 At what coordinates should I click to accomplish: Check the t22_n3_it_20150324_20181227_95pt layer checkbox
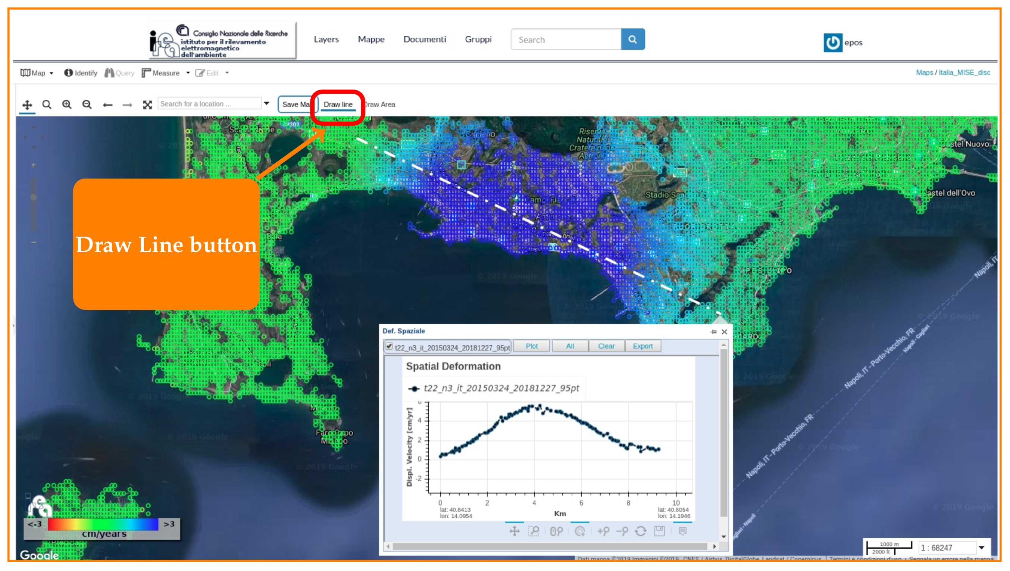[x=389, y=347]
